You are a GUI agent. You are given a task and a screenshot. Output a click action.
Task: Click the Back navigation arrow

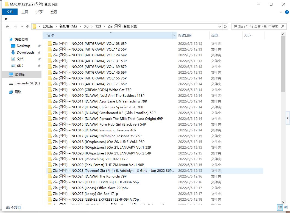coord(7,27)
